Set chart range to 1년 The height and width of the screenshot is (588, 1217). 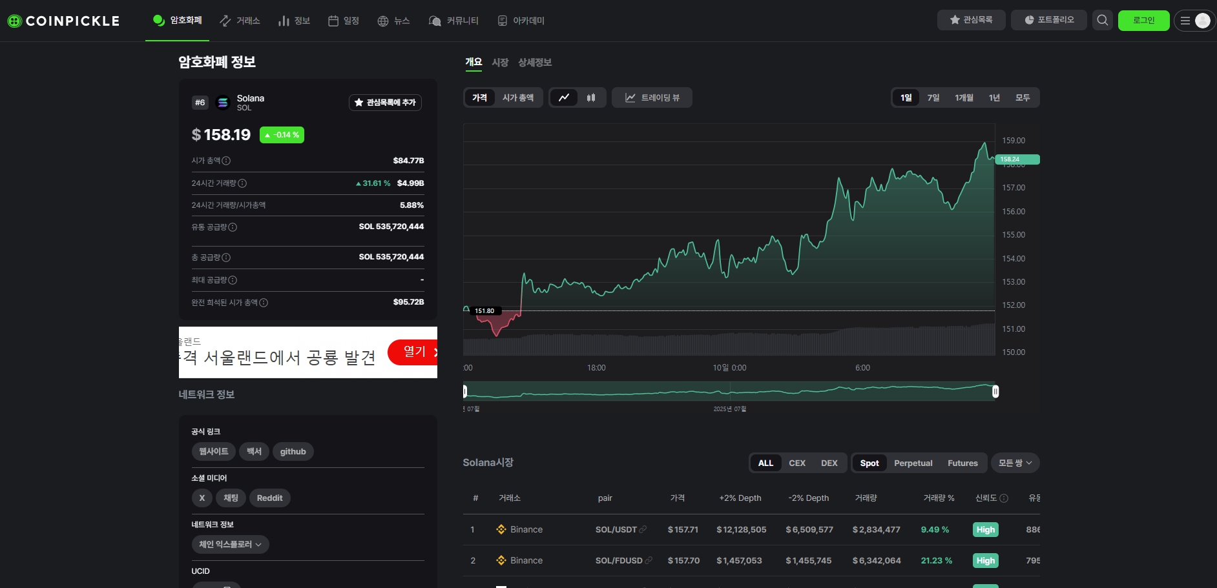point(994,97)
